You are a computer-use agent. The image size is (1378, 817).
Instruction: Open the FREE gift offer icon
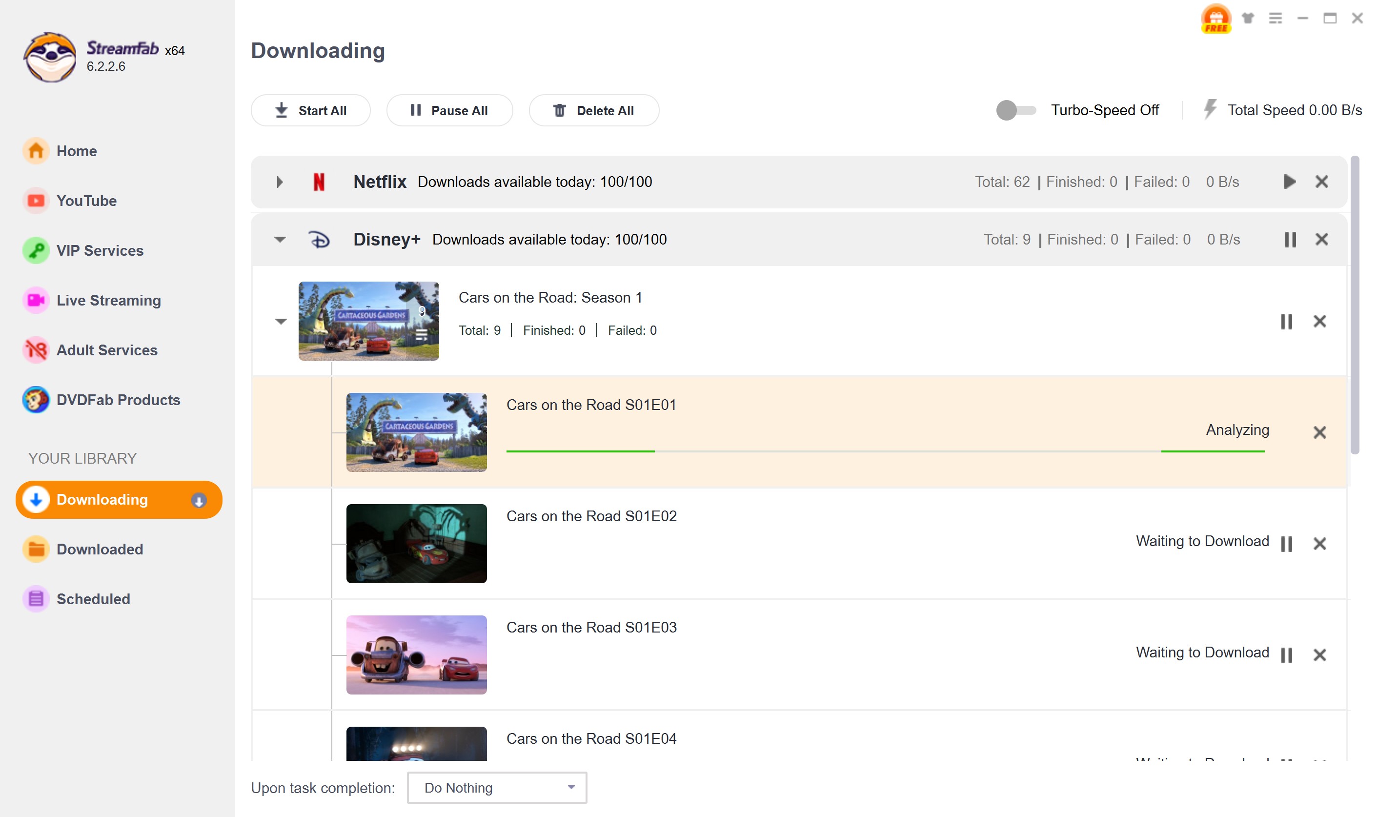[x=1216, y=18]
